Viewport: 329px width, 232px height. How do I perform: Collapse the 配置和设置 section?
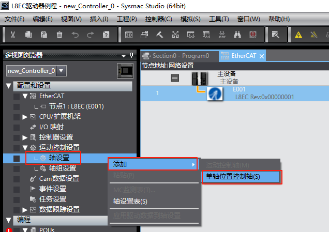(x=9, y=86)
